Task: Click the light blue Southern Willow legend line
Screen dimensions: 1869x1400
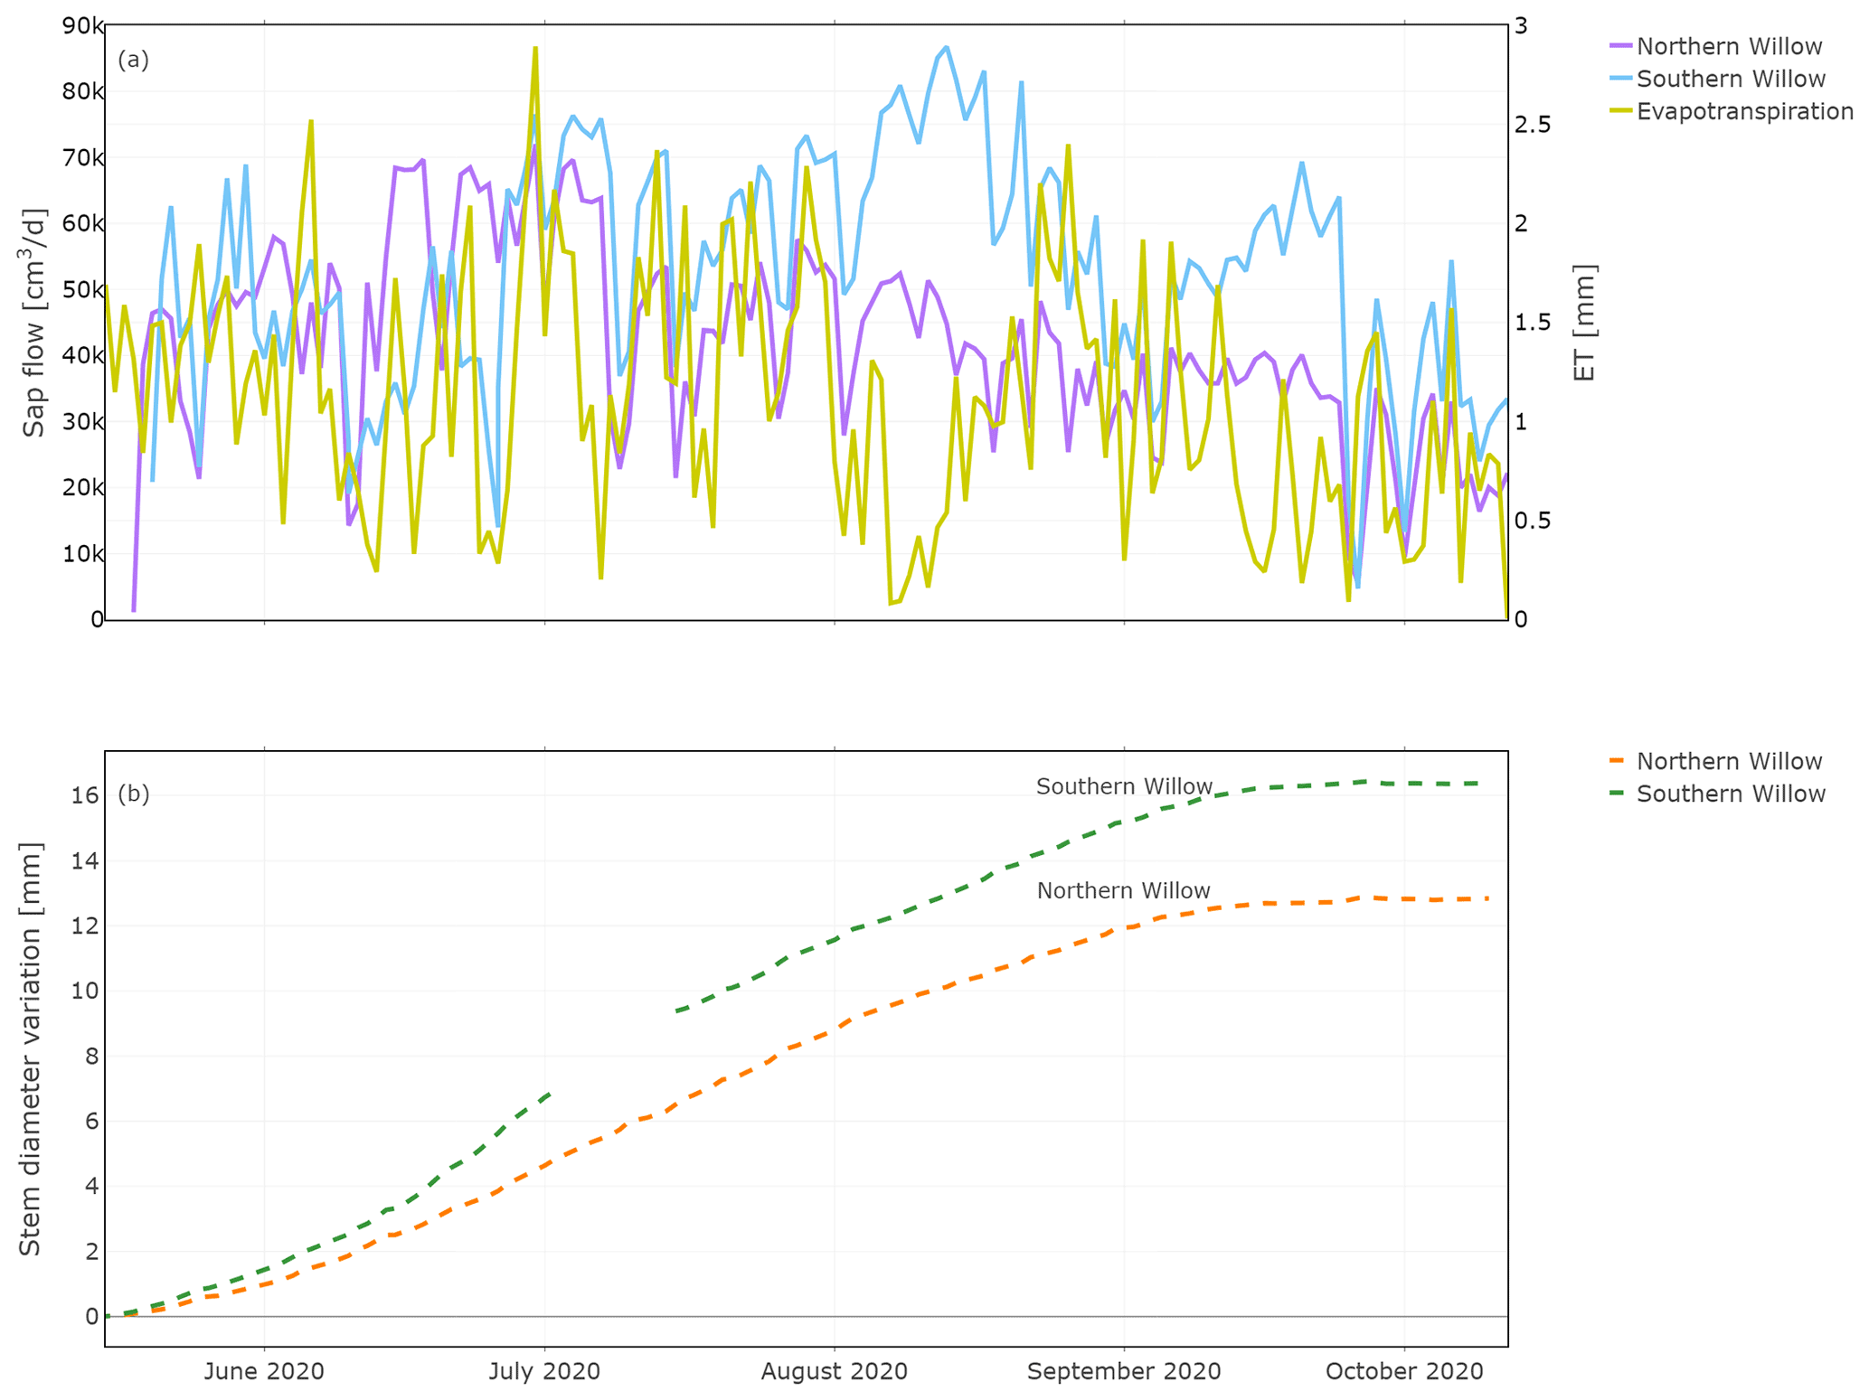Action: click(x=1621, y=79)
